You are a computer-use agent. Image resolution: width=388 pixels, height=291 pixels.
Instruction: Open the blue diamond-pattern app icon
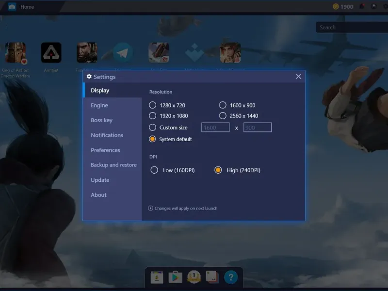tap(194, 52)
